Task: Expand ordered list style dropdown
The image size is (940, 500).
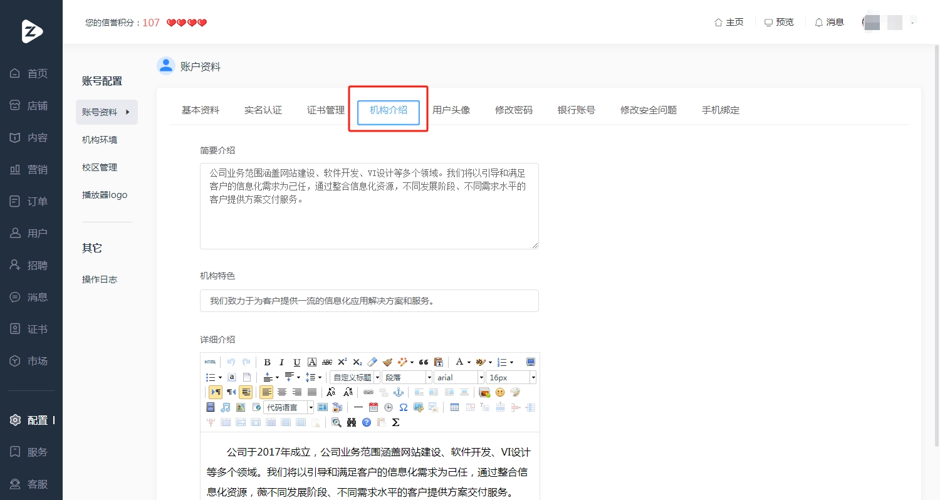Action: tap(511, 362)
